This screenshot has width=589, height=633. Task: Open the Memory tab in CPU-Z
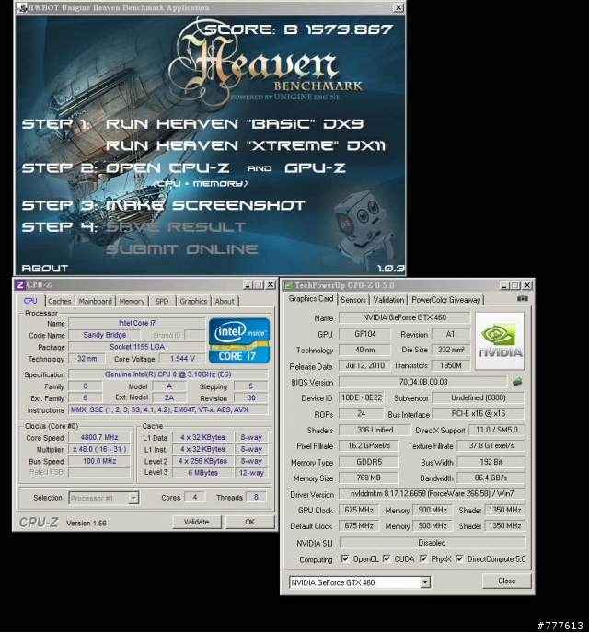pyautogui.click(x=132, y=301)
